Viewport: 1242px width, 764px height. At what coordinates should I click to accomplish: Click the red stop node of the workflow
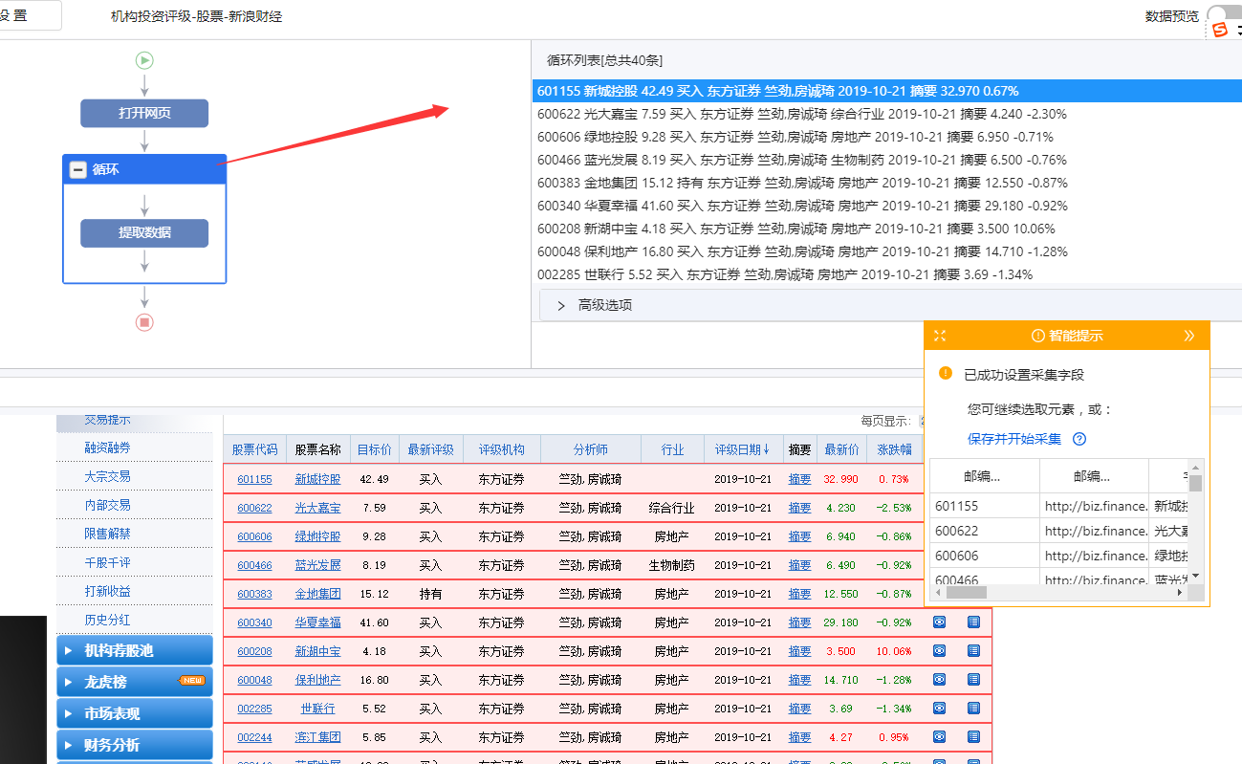144,322
